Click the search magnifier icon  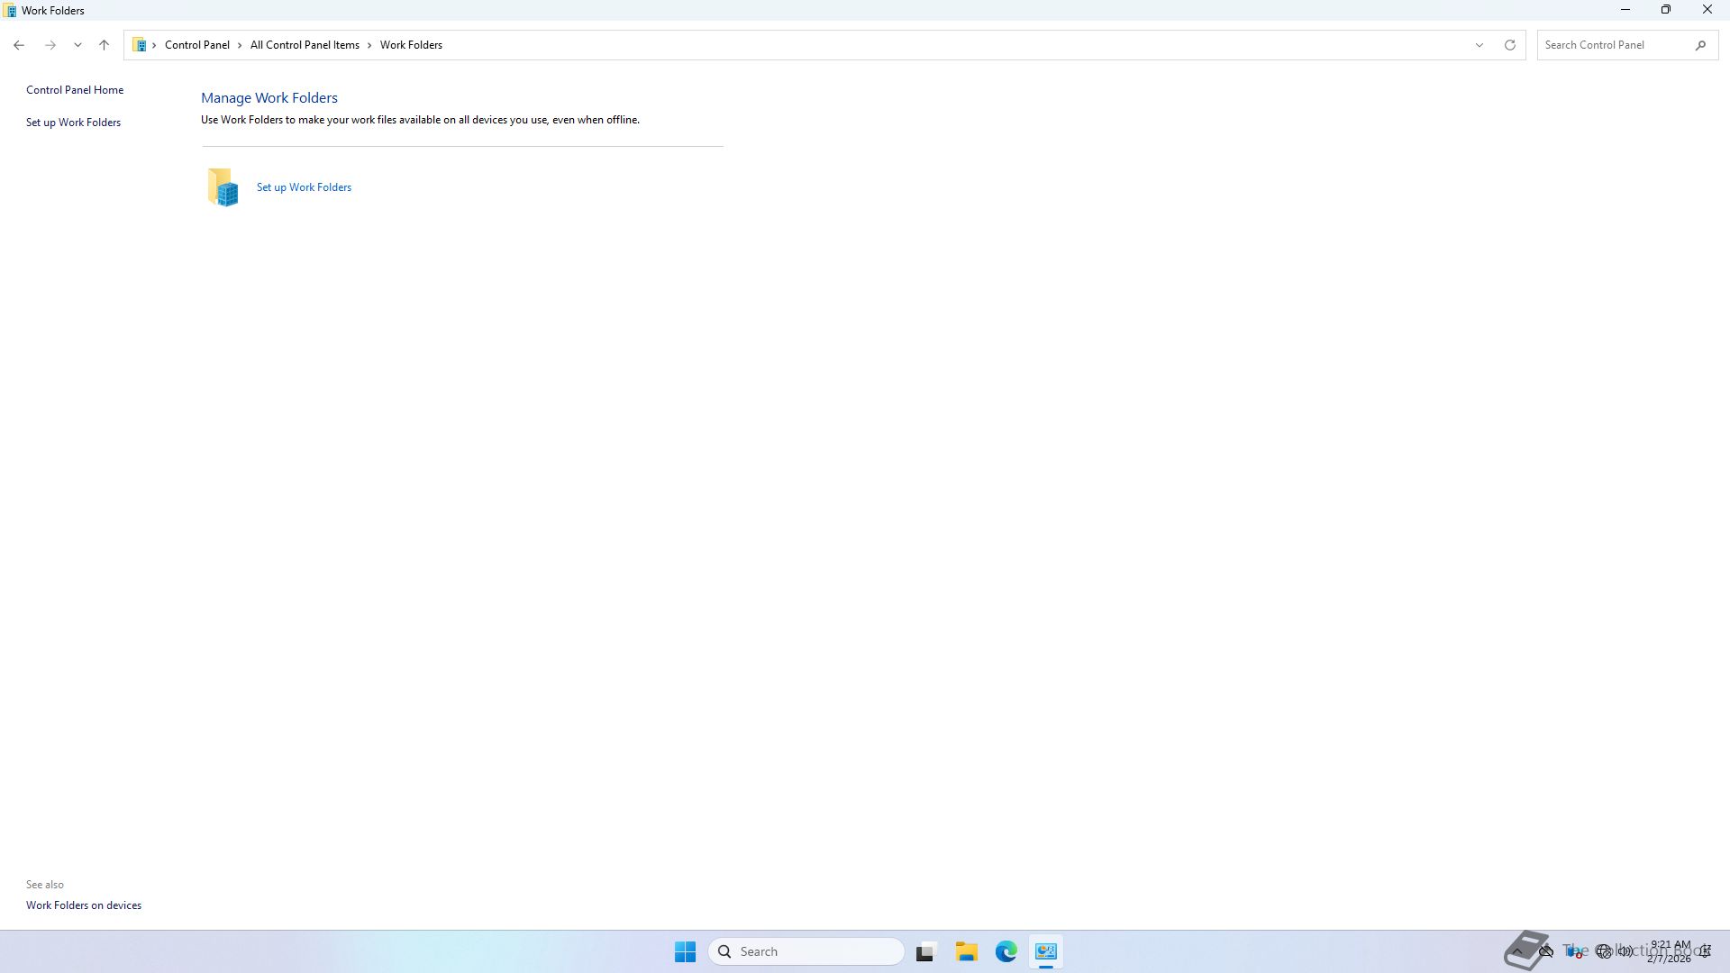[1700, 45]
